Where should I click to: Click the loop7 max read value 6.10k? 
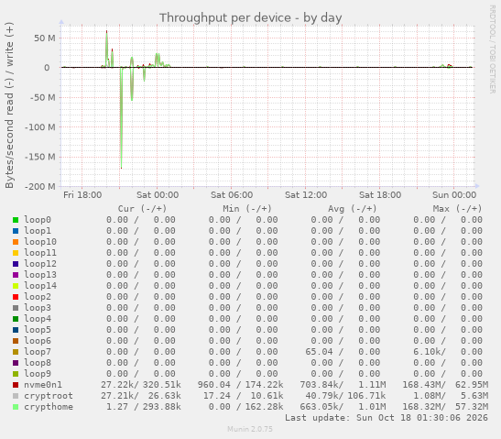(427, 352)
